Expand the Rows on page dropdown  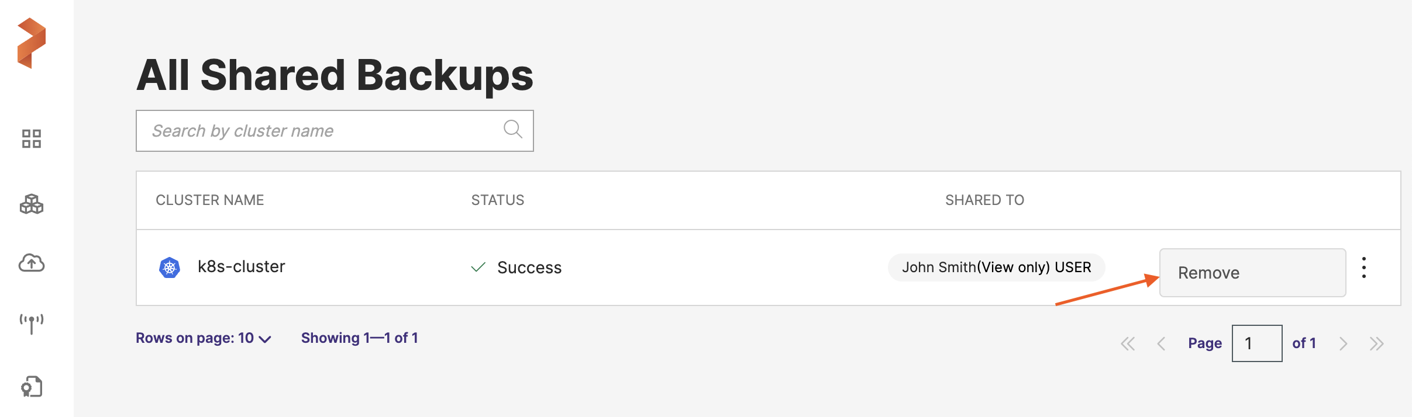click(204, 339)
